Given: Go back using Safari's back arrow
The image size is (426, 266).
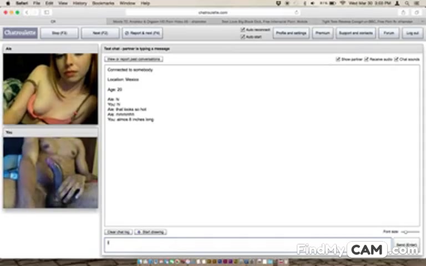Looking at the screenshot, I should (26, 12).
